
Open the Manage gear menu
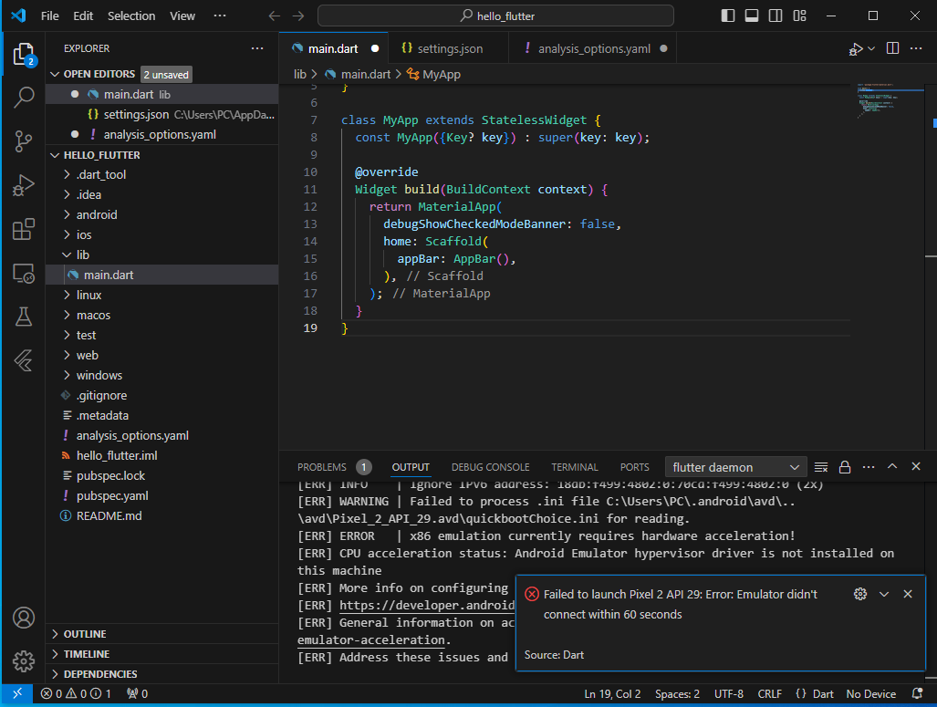(24, 661)
